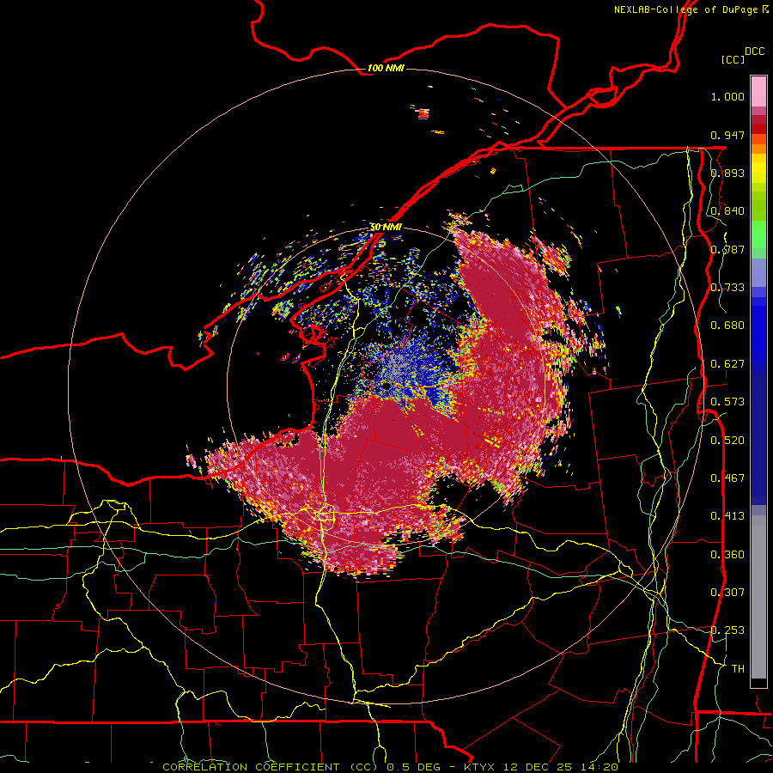The image size is (773, 773).
Task: Select the 0.840 scale value
Action: click(x=727, y=211)
